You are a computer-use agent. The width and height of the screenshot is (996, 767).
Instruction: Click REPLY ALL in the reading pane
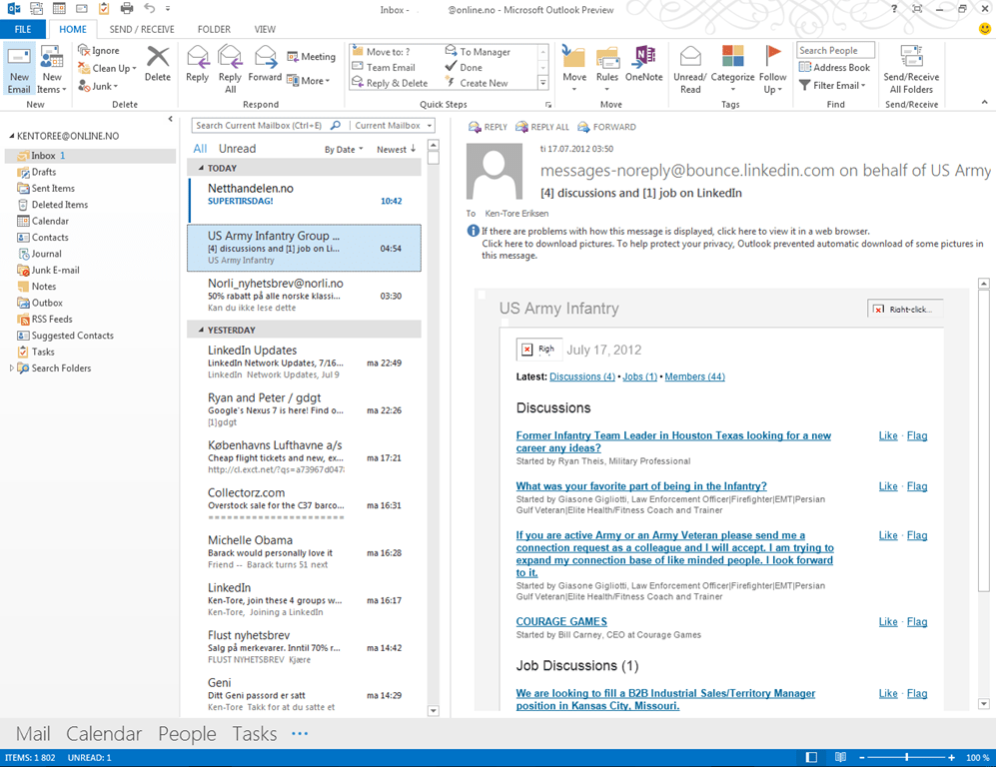(541, 127)
